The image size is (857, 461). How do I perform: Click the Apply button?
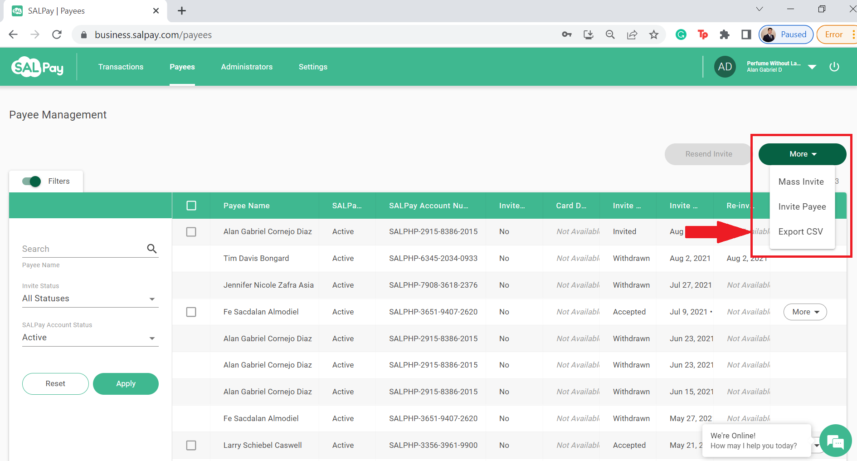pos(126,384)
